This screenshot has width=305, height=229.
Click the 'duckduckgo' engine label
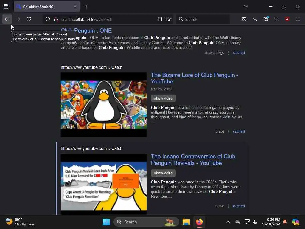214,53
